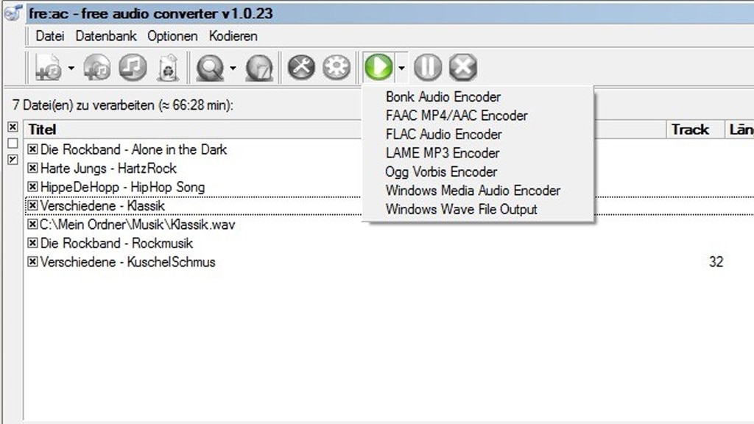Check the select all tracks checkbox
This screenshot has height=424, width=754.
point(11,127)
